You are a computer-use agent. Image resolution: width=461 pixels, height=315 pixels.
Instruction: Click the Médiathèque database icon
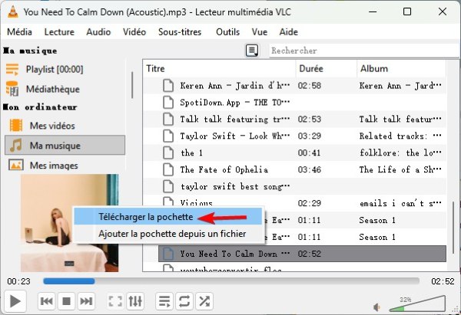point(12,89)
